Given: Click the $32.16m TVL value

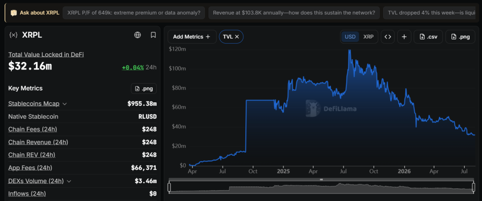Looking at the screenshot, I should [x=30, y=66].
